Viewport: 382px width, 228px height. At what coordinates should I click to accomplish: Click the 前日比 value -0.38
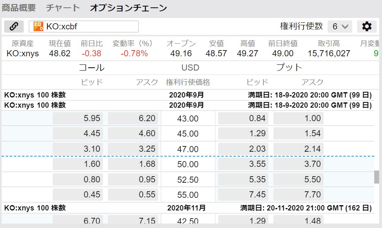coord(92,53)
